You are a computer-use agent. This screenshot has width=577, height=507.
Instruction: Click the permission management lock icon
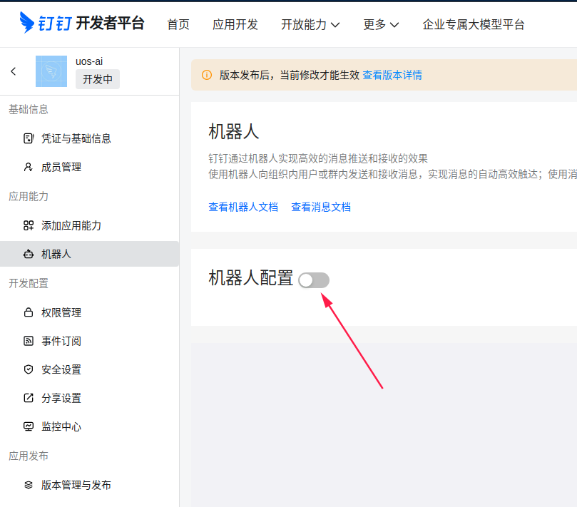29,312
